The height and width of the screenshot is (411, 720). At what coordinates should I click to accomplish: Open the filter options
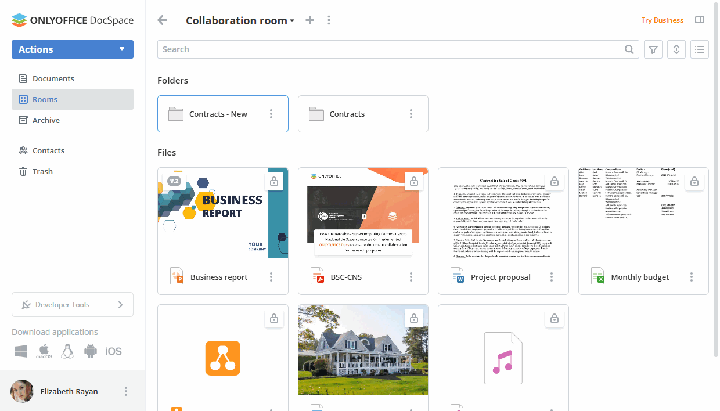coord(653,49)
